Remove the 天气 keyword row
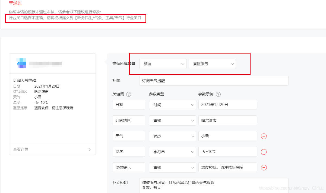The width and height of the screenshot is (326, 193). pyautogui.click(x=264, y=136)
